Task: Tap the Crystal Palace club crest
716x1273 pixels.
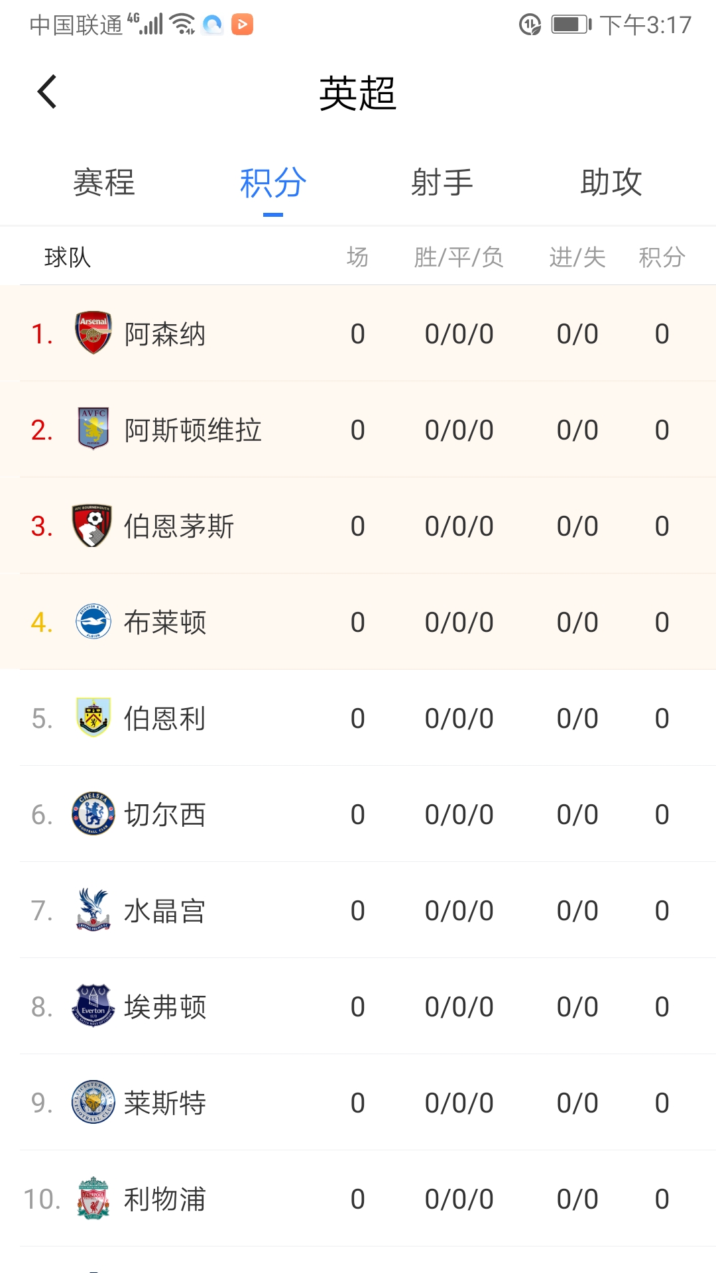Action: coord(93,910)
